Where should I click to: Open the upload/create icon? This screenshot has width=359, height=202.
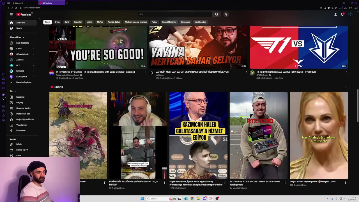(x=335, y=14)
